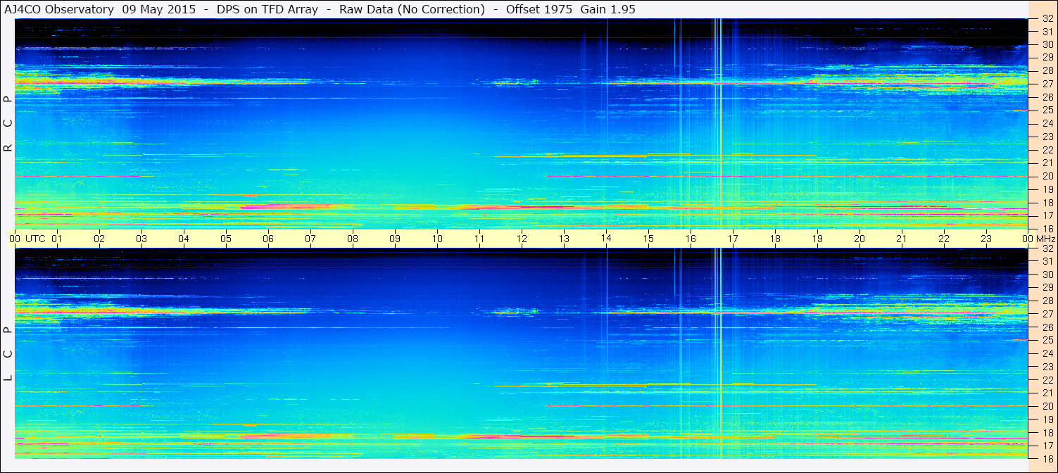The image size is (1058, 473).
Task: Click the 22 MHz tick on LCP frequency scale
Action: 1047,379
